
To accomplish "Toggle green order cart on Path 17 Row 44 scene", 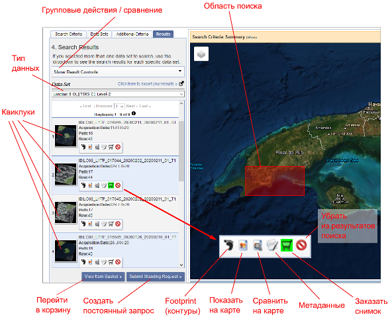I will pos(111,185).
